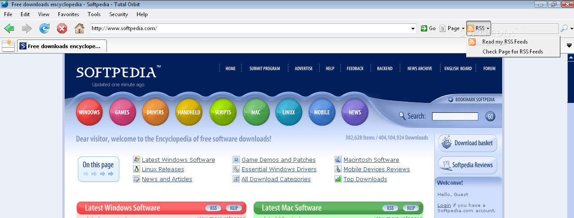Viewport: 574px width, 218px height.
Task: Open the Help menu
Action: (x=142, y=14)
